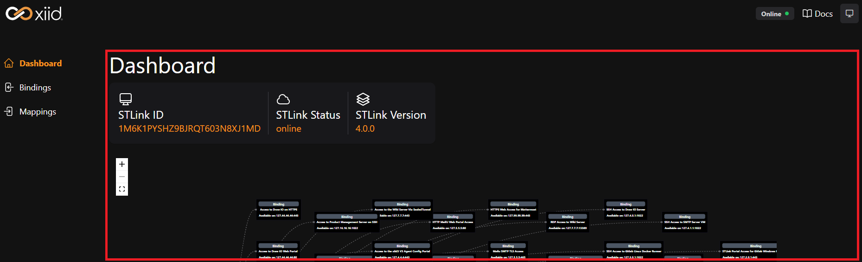Click the Bindings sidebar icon
The width and height of the screenshot is (862, 262).
click(x=9, y=88)
